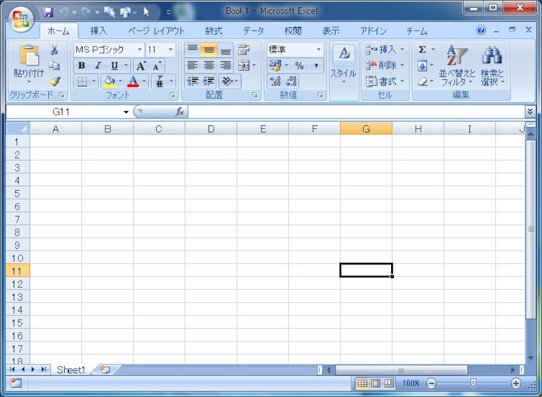Screen dimensions: 542x397
Task: Expand the Quick Access Toolbar customize menu
Action: coord(168,13)
